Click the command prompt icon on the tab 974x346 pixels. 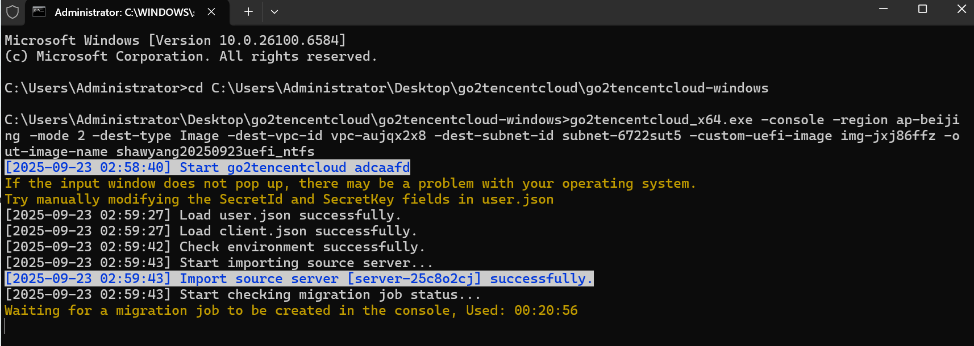click(39, 12)
